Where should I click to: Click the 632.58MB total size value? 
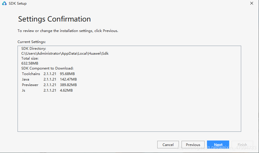coord(30,63)
